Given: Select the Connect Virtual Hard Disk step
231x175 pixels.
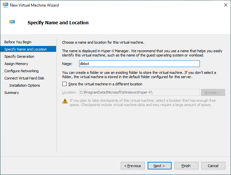Looking at the screenshot, I should click(24, 78).
